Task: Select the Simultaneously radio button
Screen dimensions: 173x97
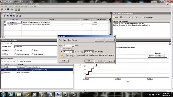Action: tap(61, 48)
